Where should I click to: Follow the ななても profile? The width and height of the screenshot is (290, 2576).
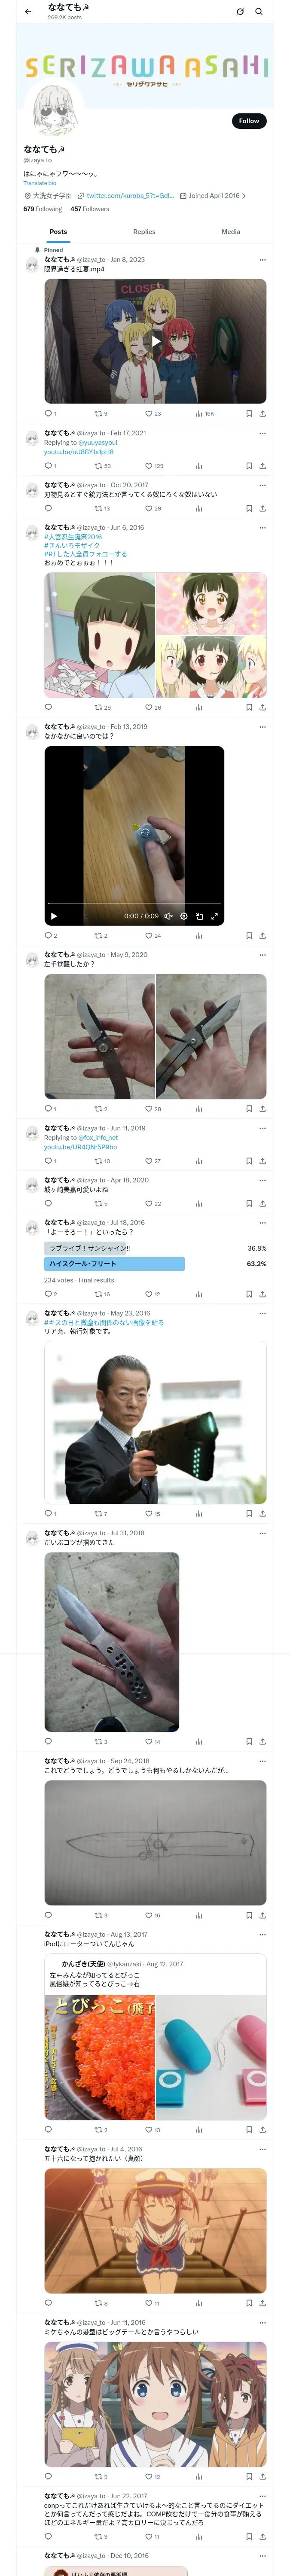click(249, 121)
